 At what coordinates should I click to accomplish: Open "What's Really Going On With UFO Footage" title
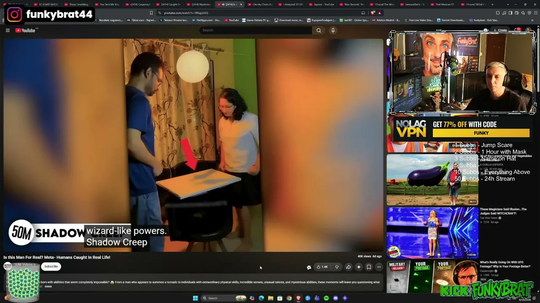505,264
